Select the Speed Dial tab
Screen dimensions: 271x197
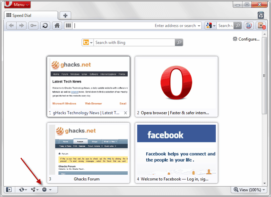point(31,16)
